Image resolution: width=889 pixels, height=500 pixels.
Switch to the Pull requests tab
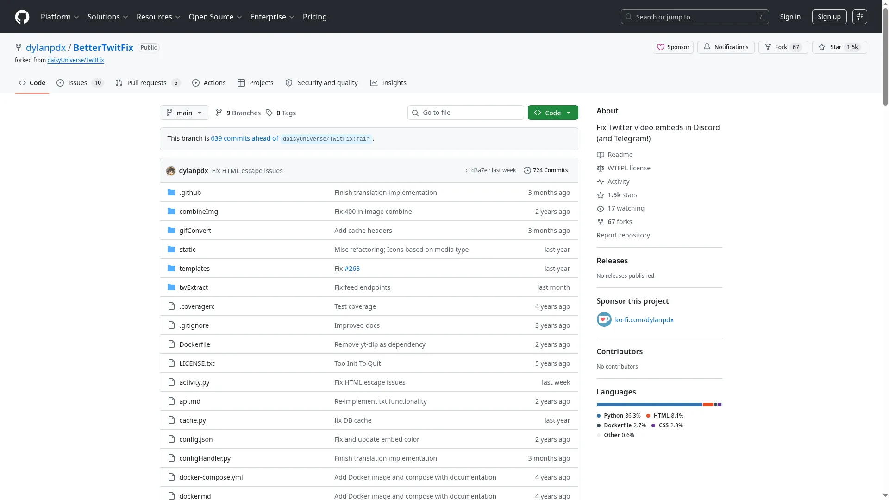pyautogui.click(x=148, y=83)
